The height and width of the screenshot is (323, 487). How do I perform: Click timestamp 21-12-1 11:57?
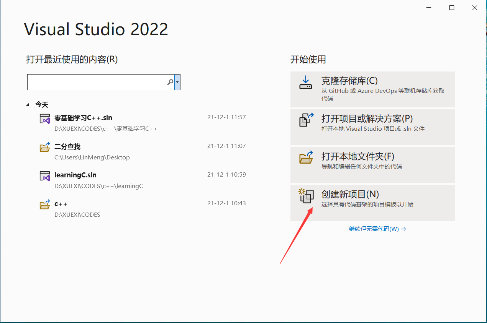(x=226, y=117)
